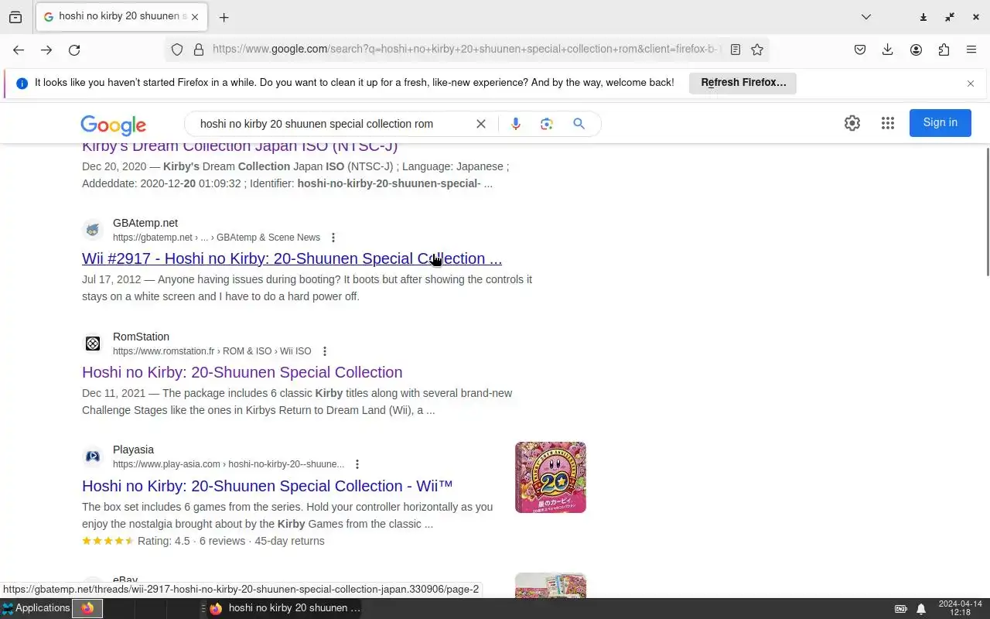Search by image with Google Lens
The image size is (990, 619).
547,124
